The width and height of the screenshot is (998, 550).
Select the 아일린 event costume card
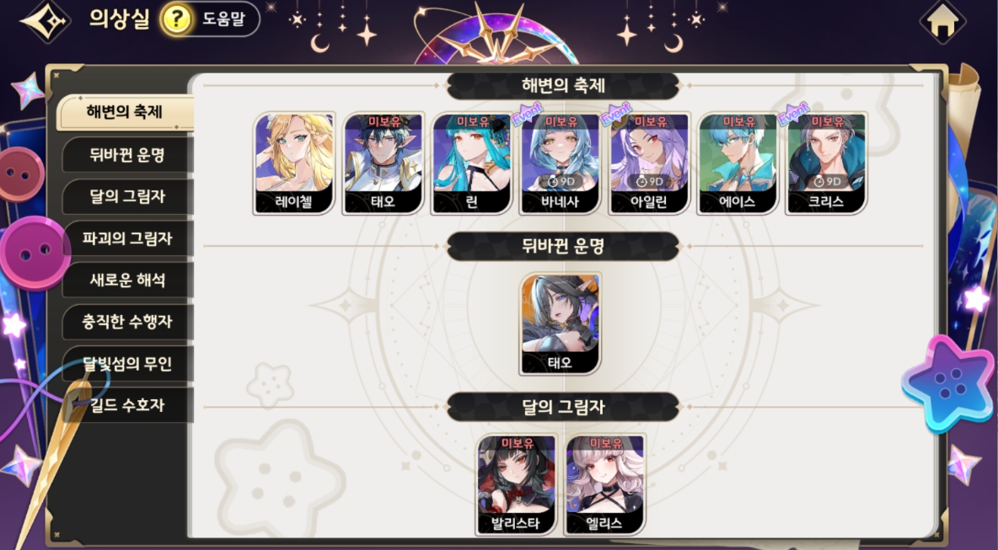tap(649, 163)
